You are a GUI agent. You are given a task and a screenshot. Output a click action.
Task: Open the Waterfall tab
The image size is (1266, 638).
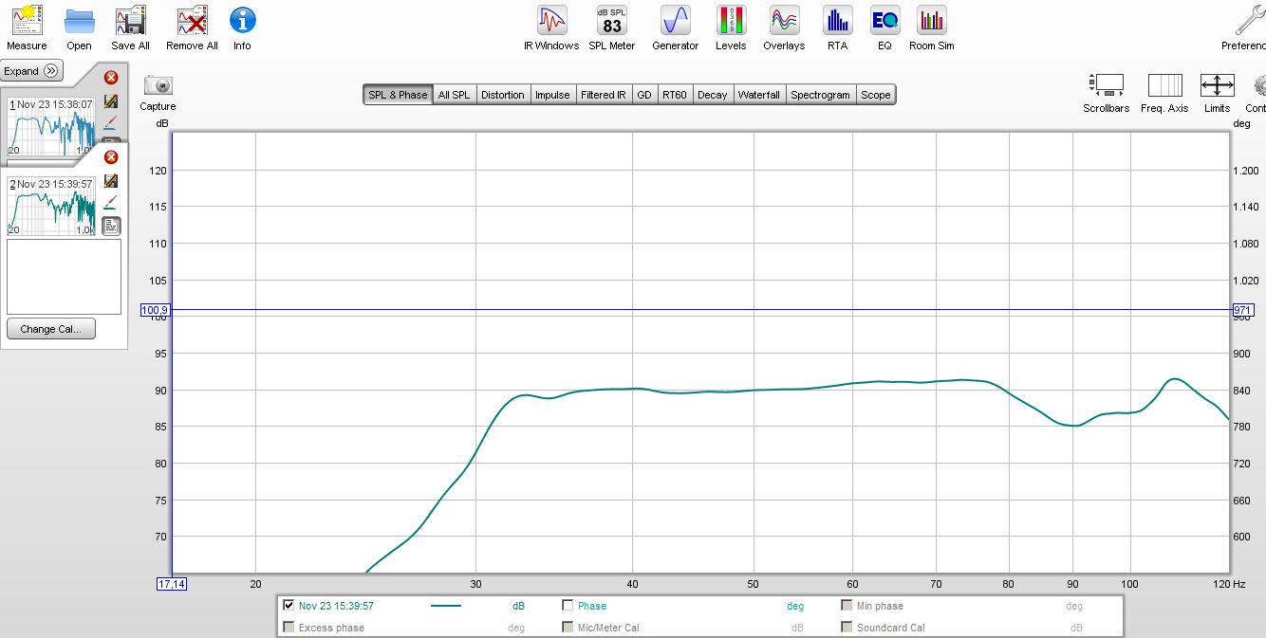[x=759, y=95]
